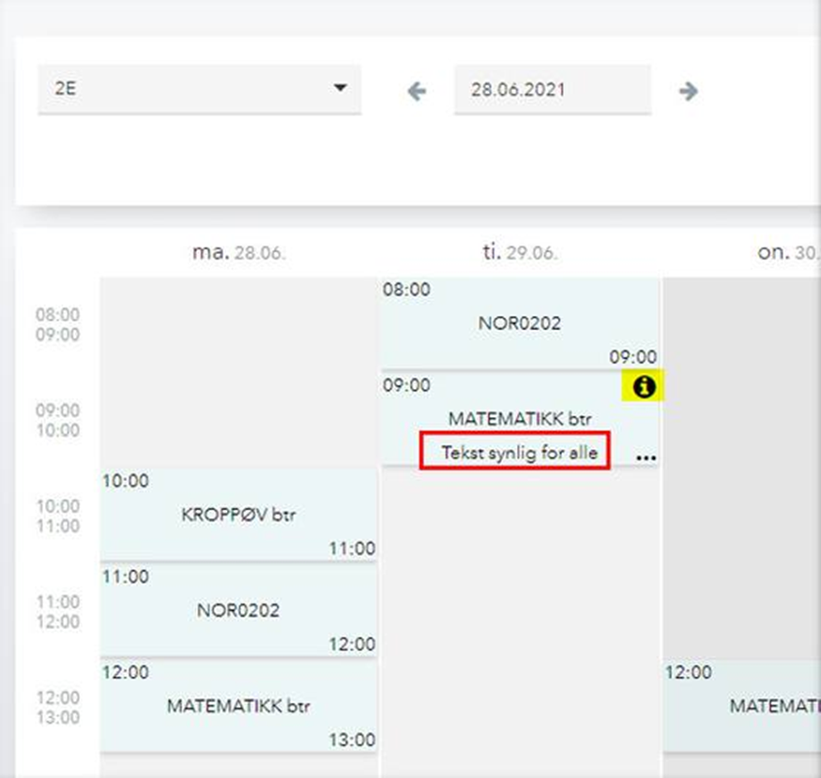Image resolution: width=821 pixels, height=778 pixels.
Task: Go to previous week with left arrow
Action: (417, 91)
